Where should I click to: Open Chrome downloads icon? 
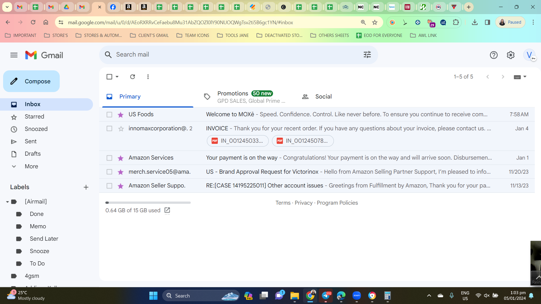click(x=475, y=23)
